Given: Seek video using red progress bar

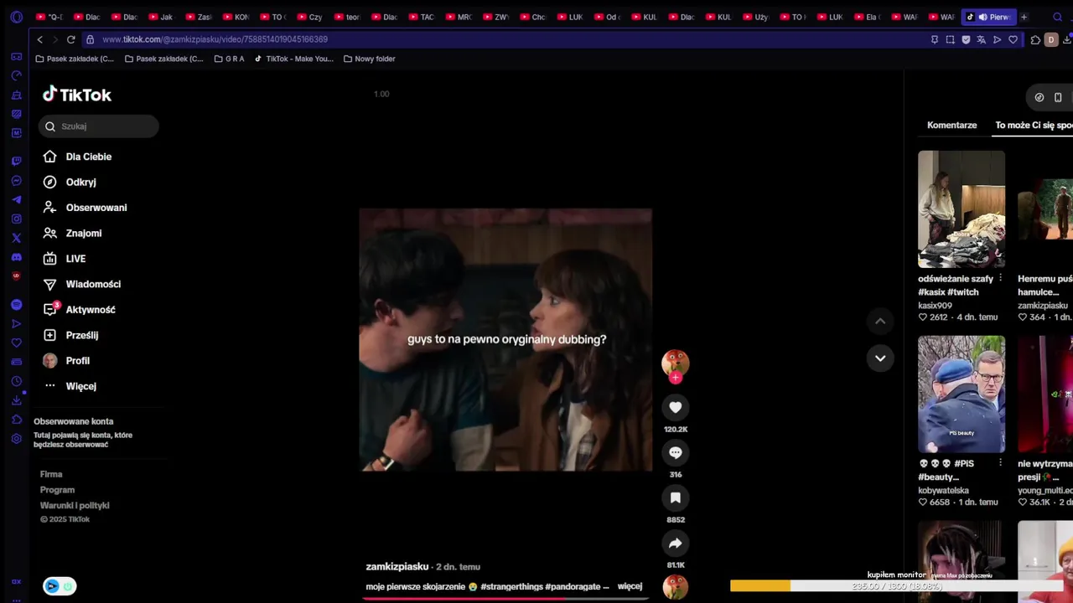Looking at the screenshot, I should 505,598.
